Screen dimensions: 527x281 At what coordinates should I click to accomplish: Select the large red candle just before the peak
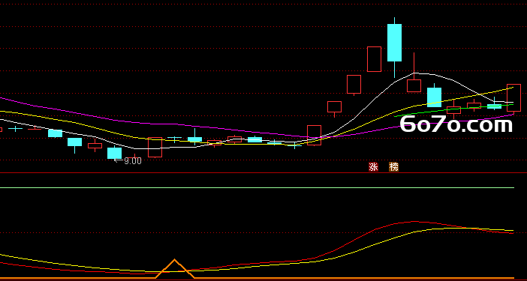[374, 59]
